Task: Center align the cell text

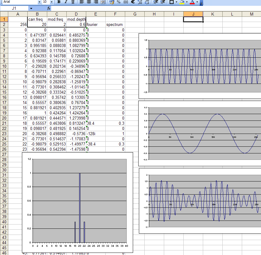Action: (89, 2)
